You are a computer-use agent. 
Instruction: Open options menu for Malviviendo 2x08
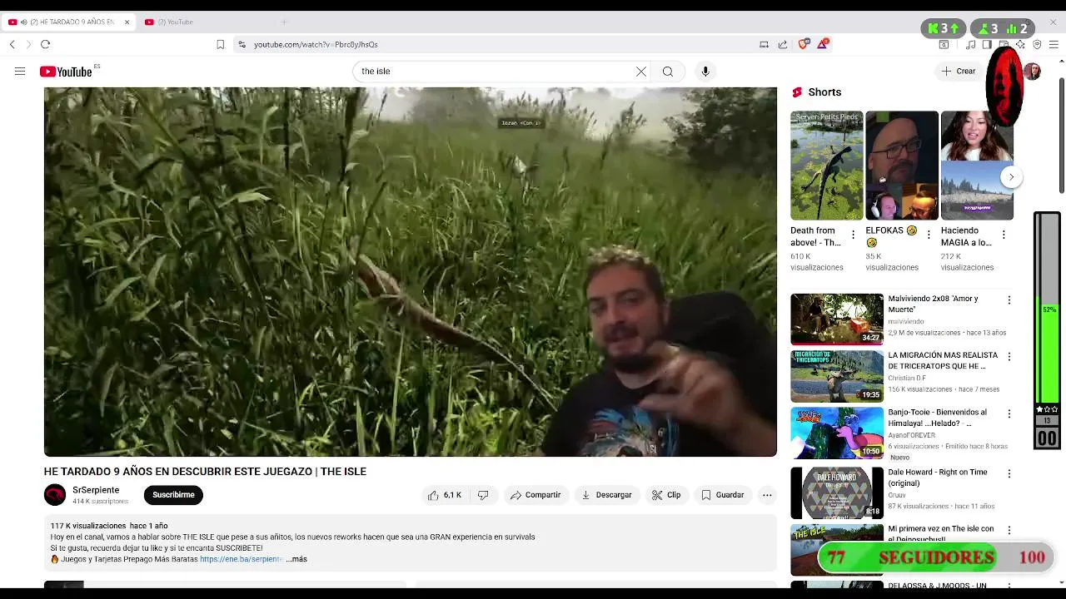tap(1009, 300)
